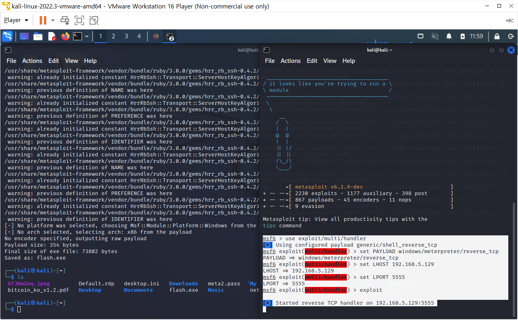Screen dimensions: 518x320
Task: Open Help menu in right terminal
Action: pos(349,61)
